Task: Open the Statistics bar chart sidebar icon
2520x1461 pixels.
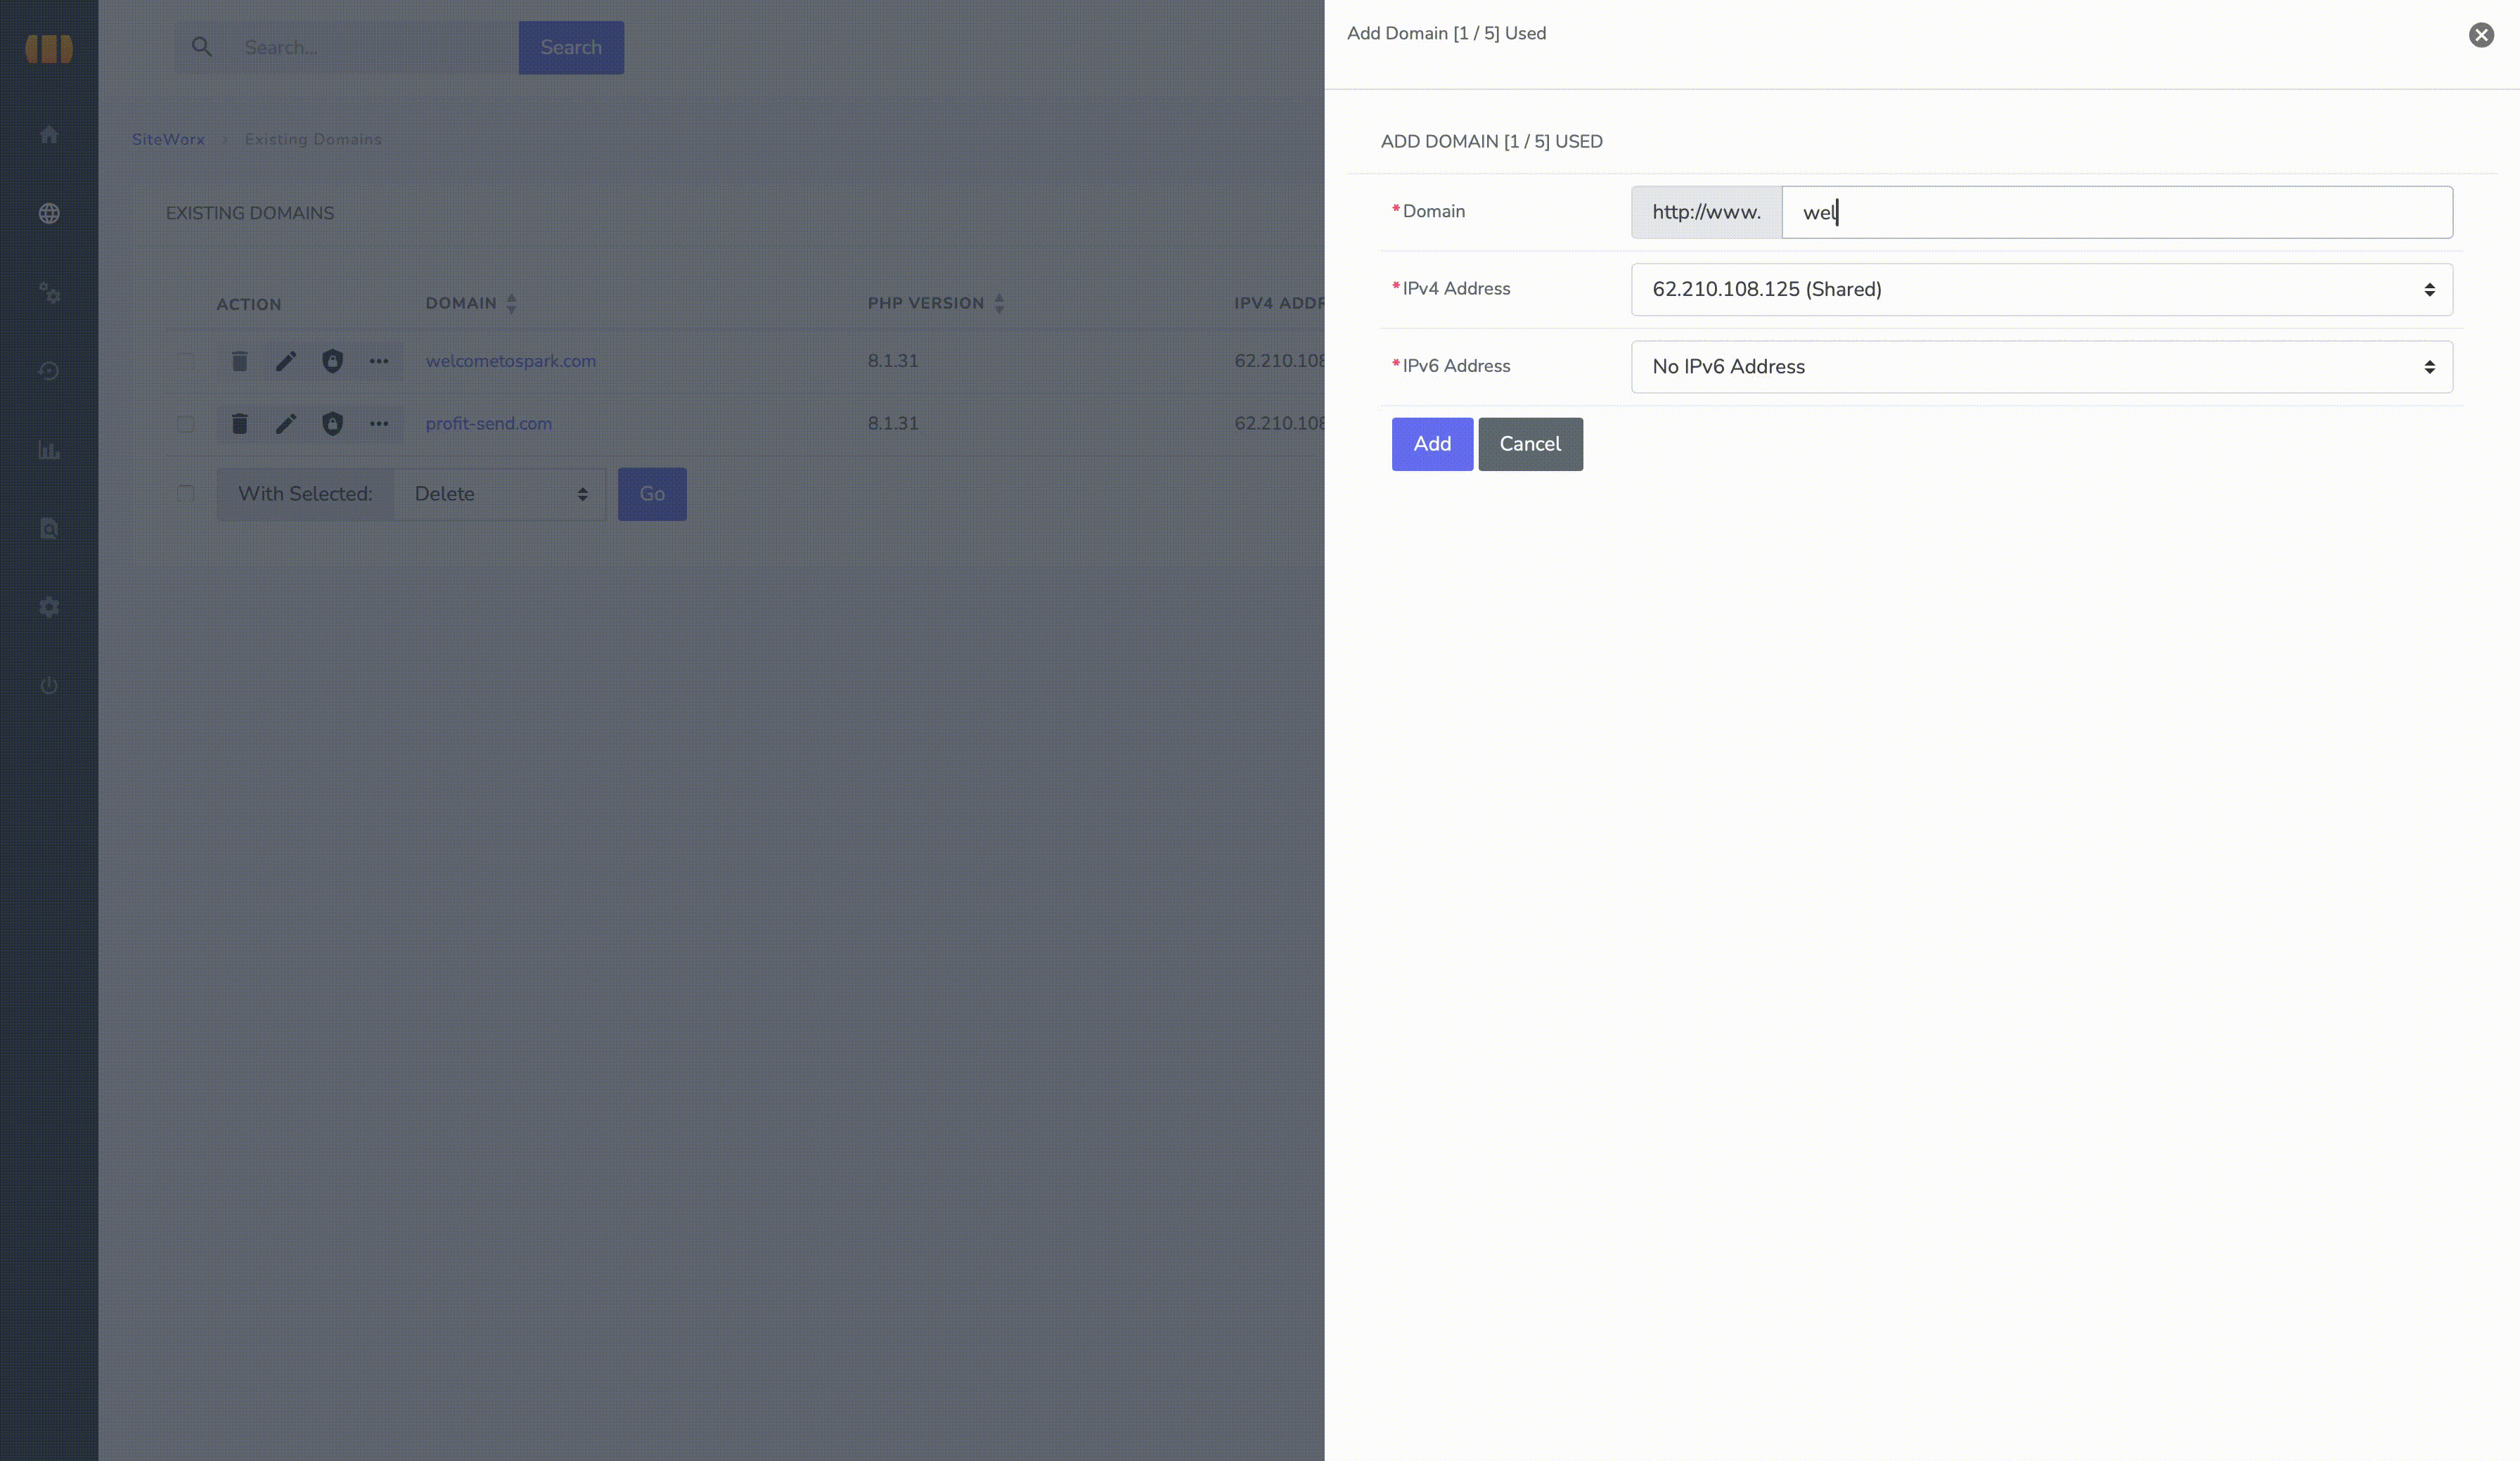Action: (49, 450)
